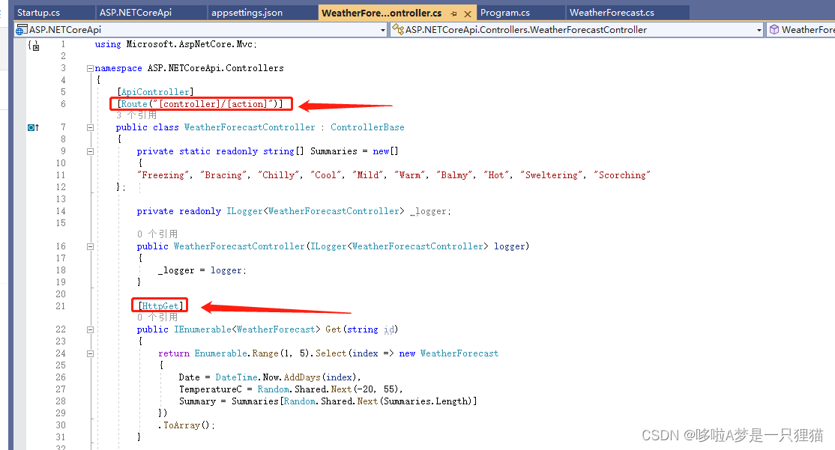Open the WeatherForecastController type navigation dropdown
Viewport: 835px width, 450px height.
(x=759, y=30)
